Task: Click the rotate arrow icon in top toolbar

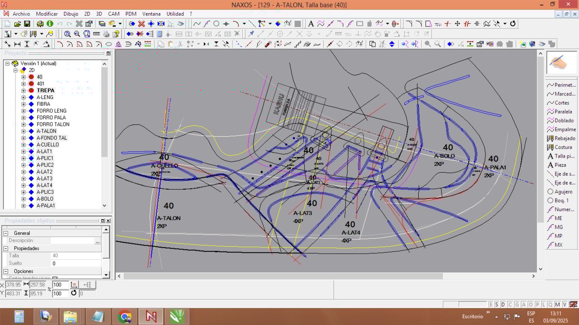Action: [x=513, y=24]
